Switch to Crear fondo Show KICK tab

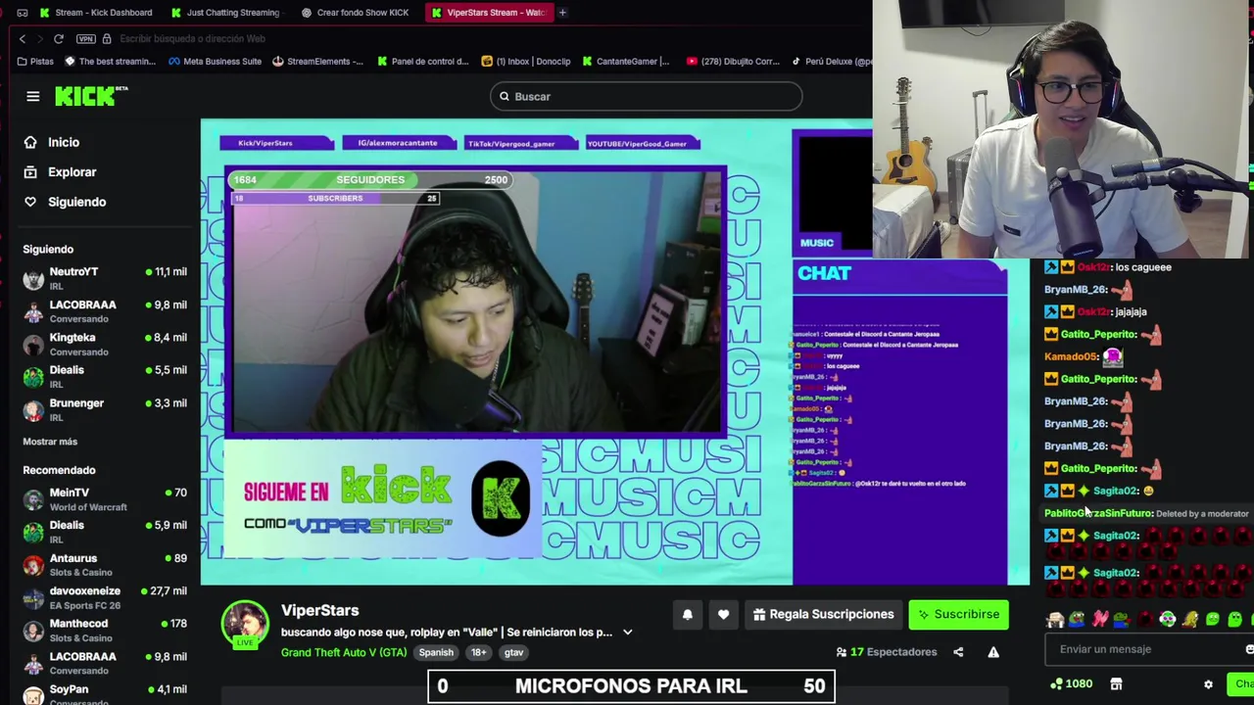[x=356, y=12]
